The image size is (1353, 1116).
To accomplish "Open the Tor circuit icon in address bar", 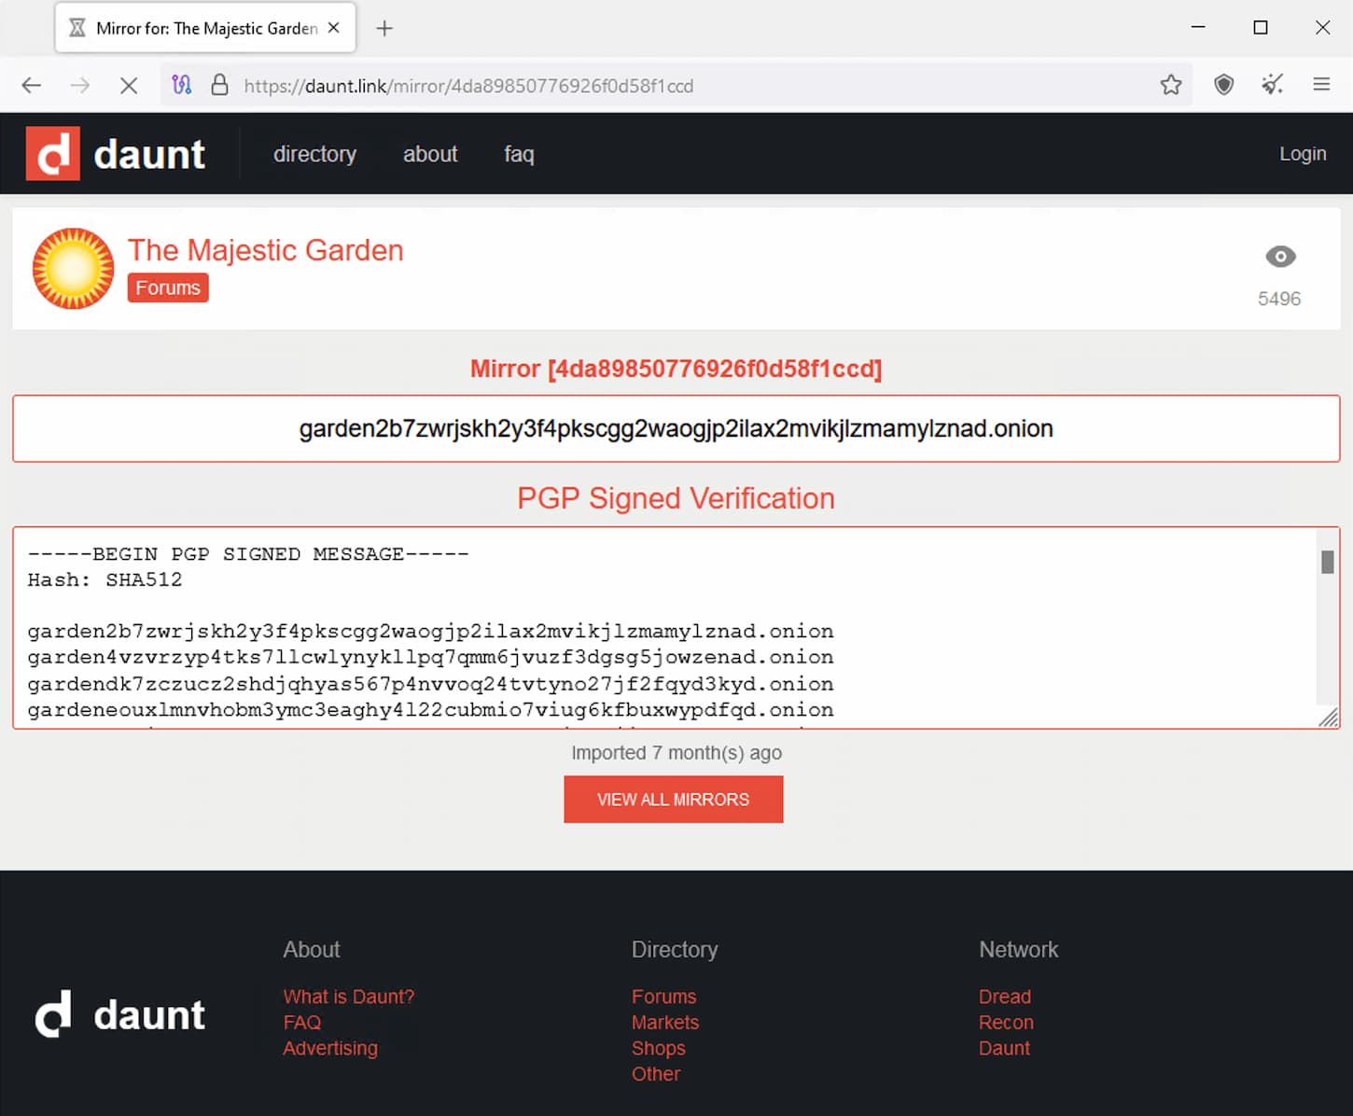I will coord(182,86).
